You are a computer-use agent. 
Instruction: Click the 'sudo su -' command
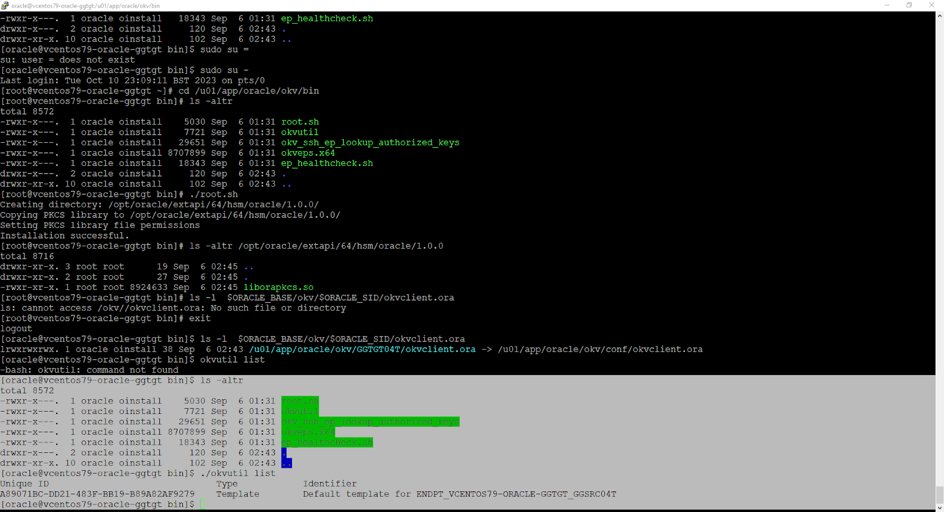tap(224, 70)
